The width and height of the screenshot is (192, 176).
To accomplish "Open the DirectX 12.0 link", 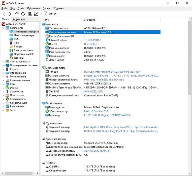I will click(91, 44).
